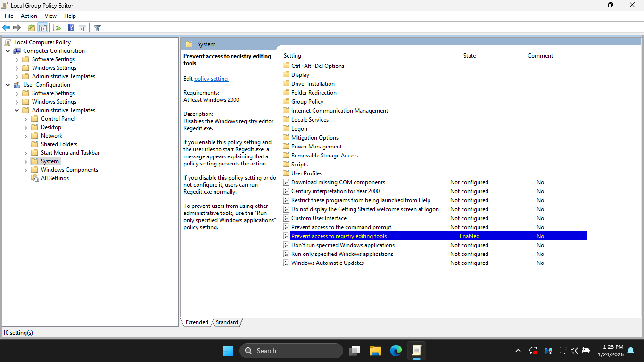The height and width of the screenshot is (362, 644).
Task: Open Help via blue question mark icon
Action: (x=71, y=28)
